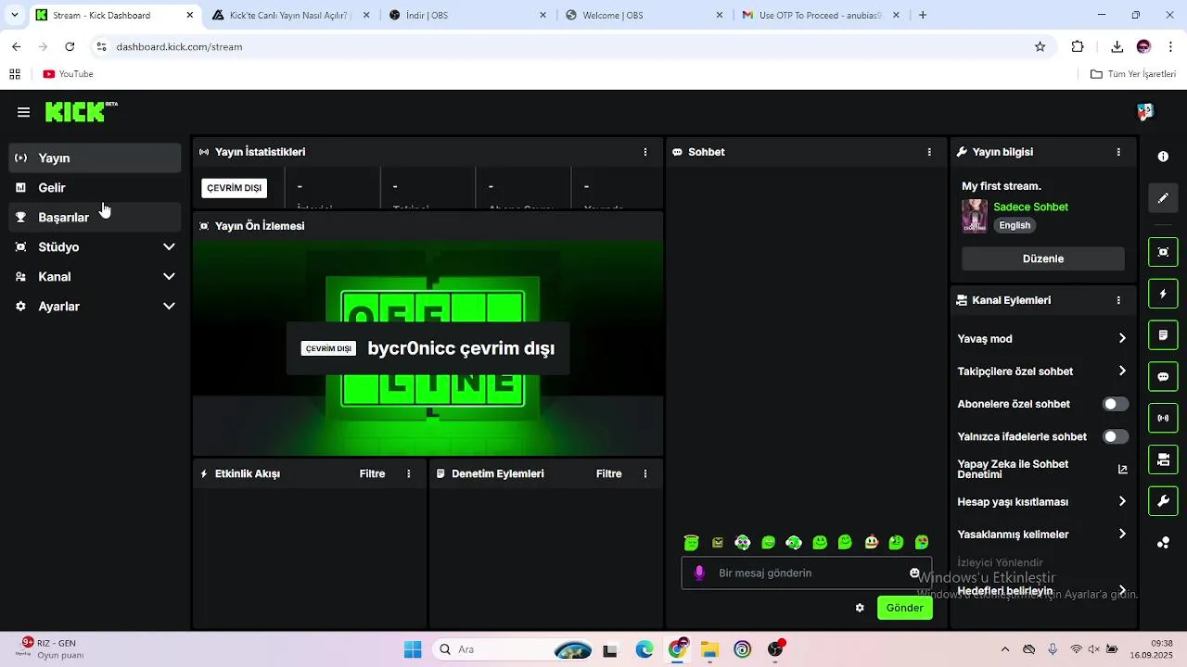Open Sohbet panel three-dot menu
The image size is (1187, 667).
(x=929, y=152)
